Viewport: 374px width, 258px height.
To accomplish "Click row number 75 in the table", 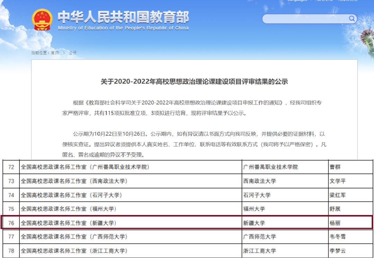I will click(x=11, y=209).
